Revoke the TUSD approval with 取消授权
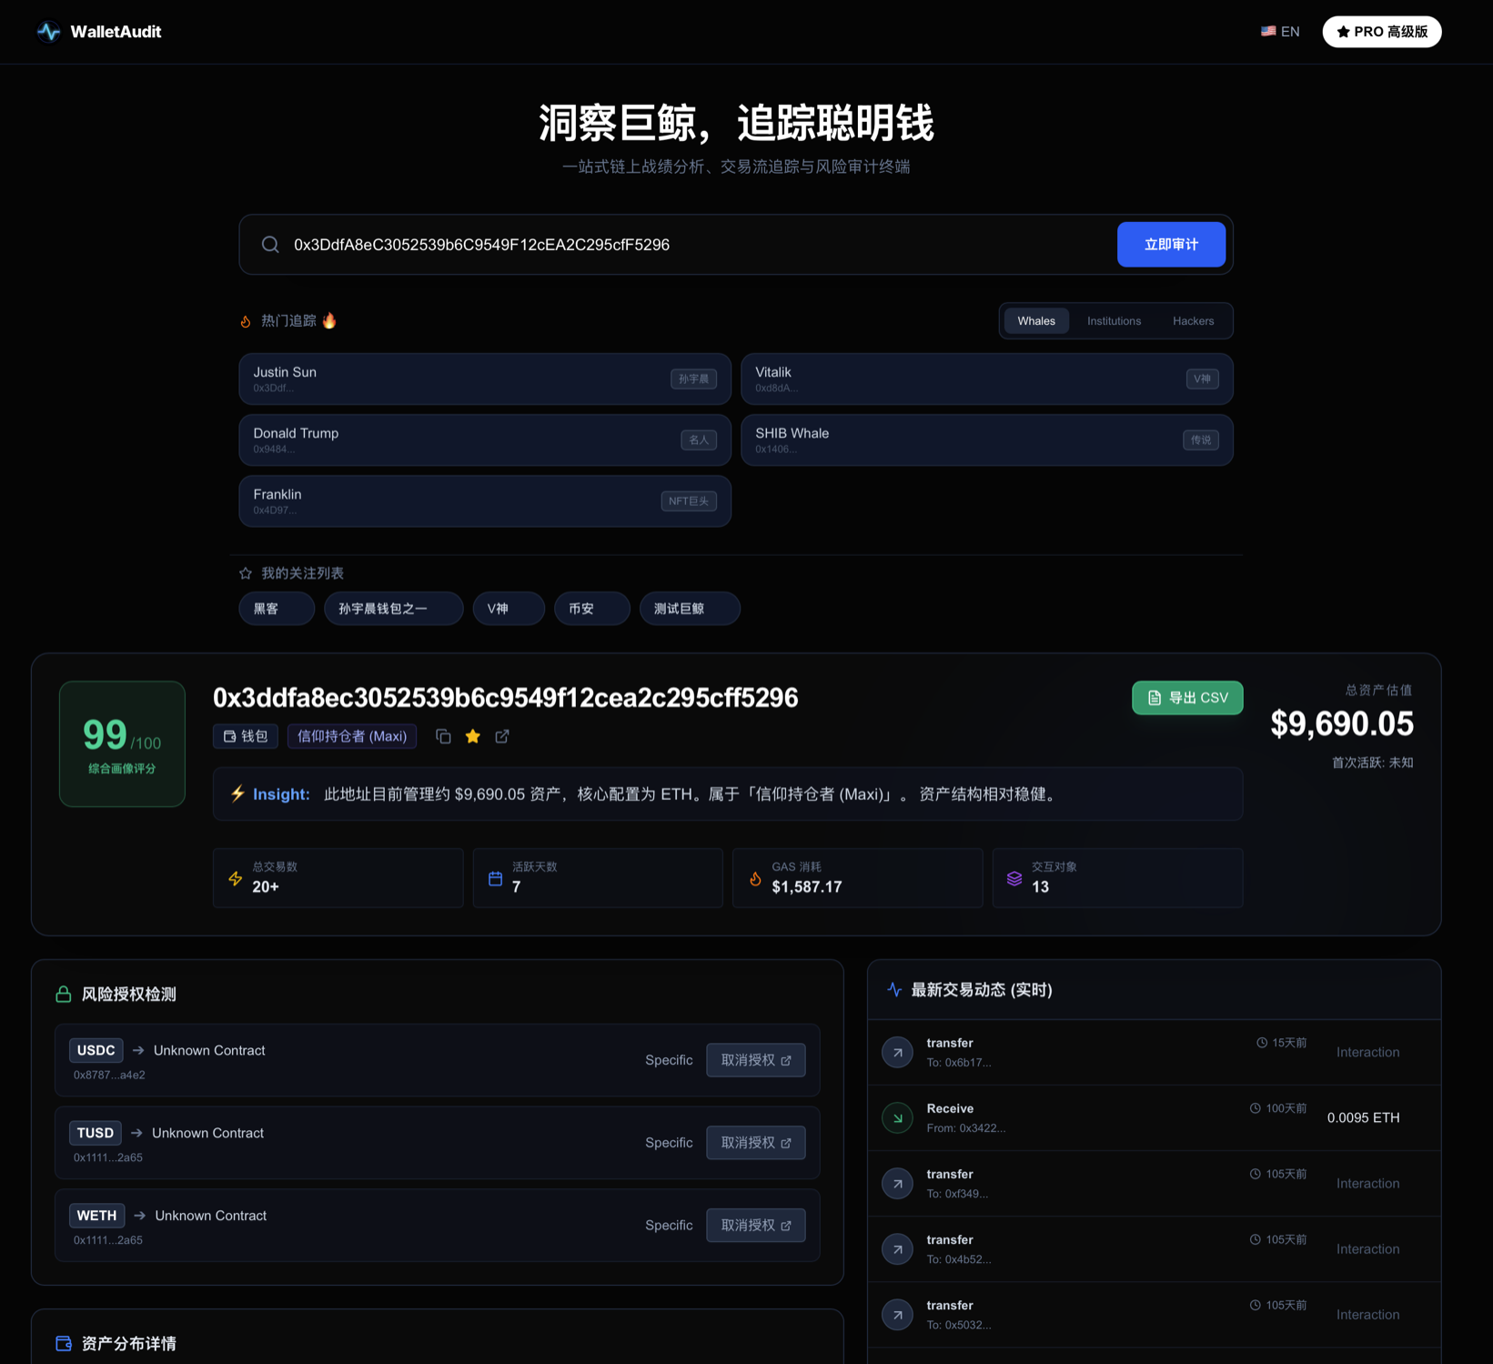 click(756, 1143)
